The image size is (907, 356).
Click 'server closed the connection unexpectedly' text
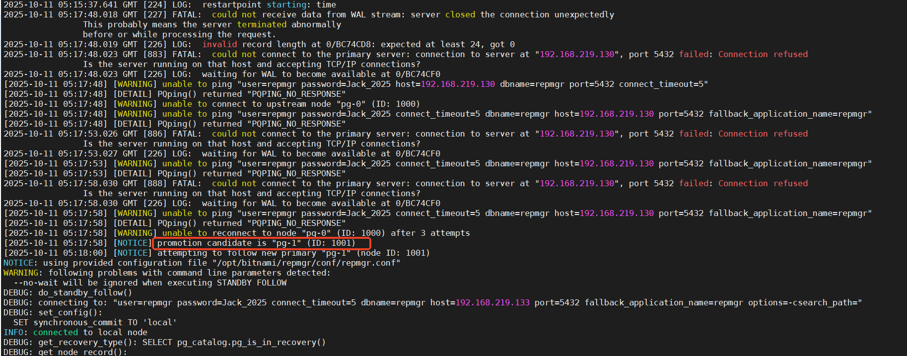(512, 14)
